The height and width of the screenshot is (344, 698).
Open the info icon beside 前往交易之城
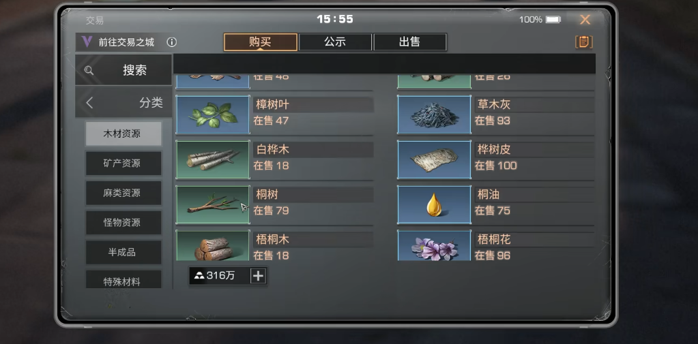point(172,42)
